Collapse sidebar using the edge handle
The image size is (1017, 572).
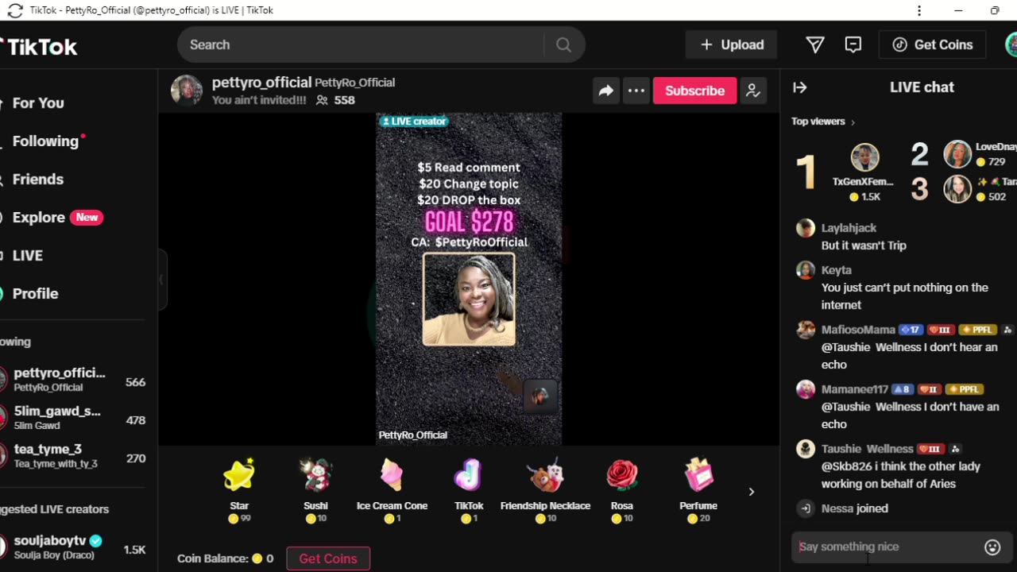(162, 279)
